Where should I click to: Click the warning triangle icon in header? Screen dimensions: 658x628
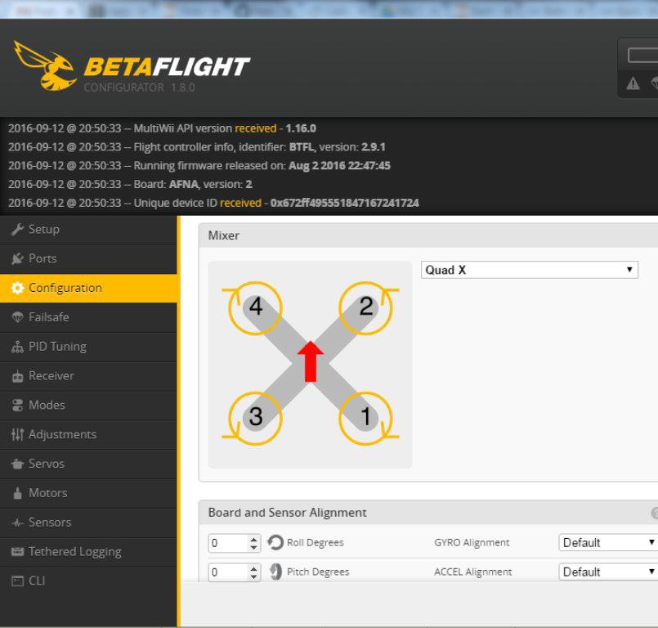click(x=633, y=83)
